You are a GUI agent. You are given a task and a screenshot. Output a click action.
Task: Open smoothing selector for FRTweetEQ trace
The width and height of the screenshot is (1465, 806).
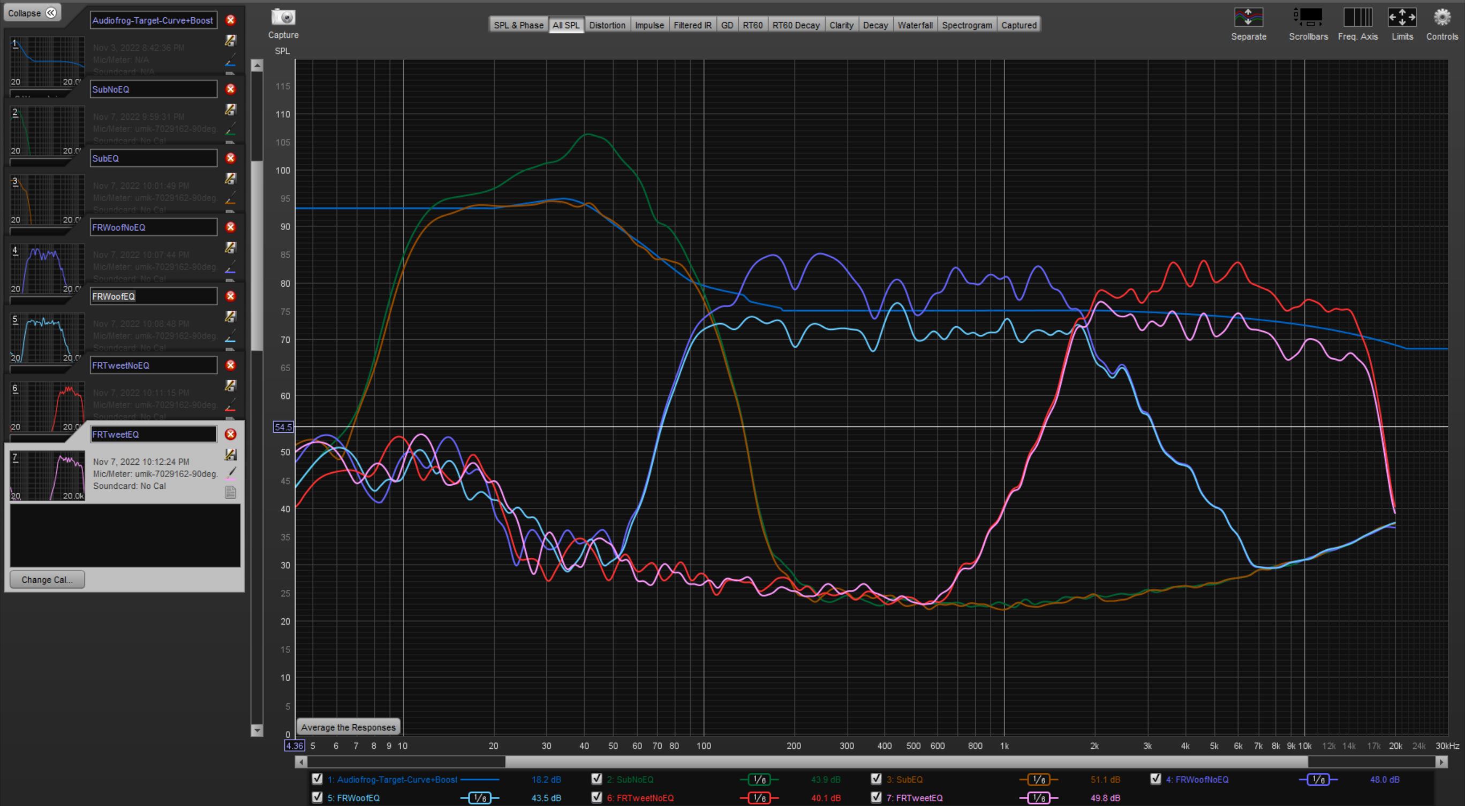tap(1038, 798)
